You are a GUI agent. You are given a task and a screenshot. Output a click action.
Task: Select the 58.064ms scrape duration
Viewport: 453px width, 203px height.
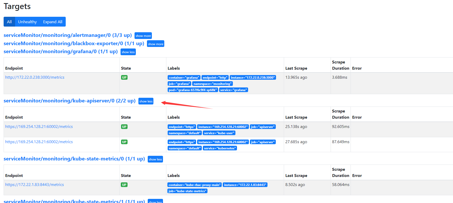[x=341, y=185]
